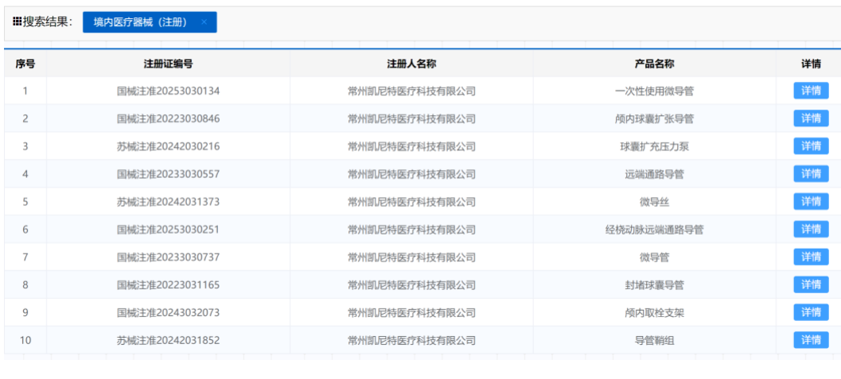Select registration number 国械注准20243032073
The width and height of the screenshot is (841, 379).
[x=169, y=312]
